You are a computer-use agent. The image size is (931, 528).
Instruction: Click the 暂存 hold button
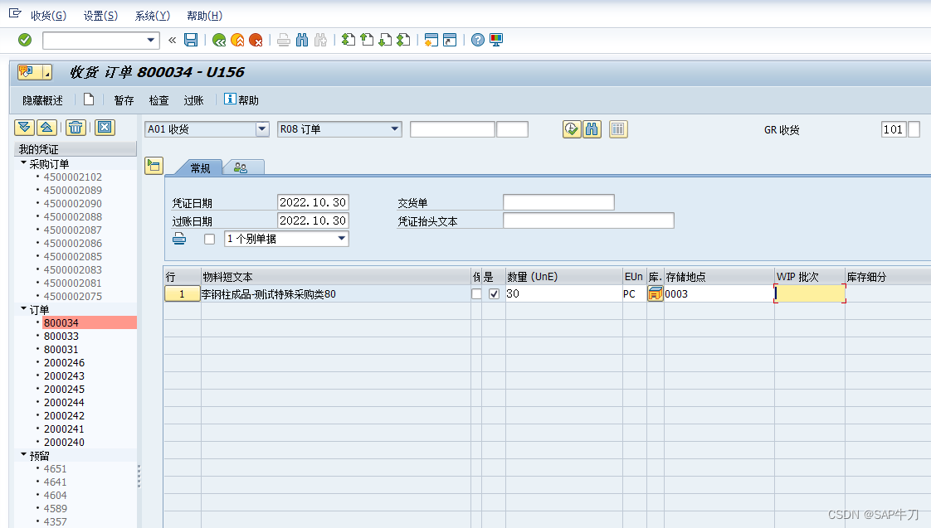124,100
